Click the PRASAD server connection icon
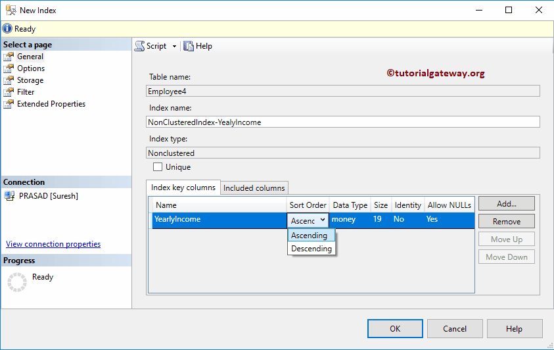Screen dimensions: 554x350 [x=10, y=196]
